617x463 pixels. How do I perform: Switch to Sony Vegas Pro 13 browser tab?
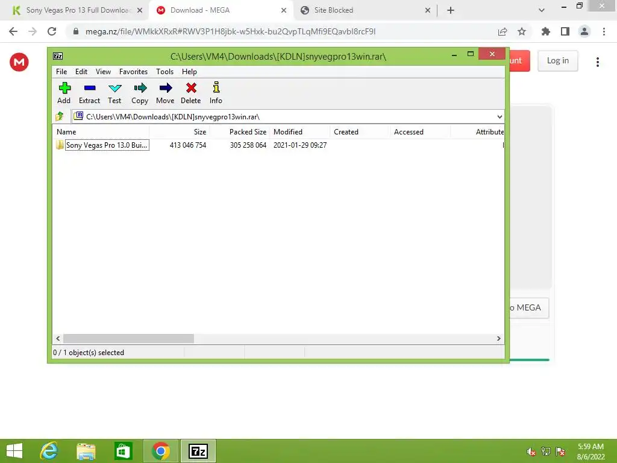tap(75, 10)
